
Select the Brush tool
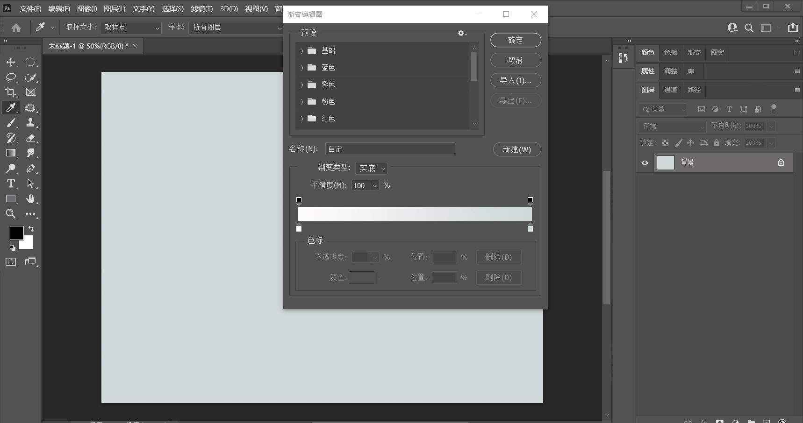tap(11, 123)
